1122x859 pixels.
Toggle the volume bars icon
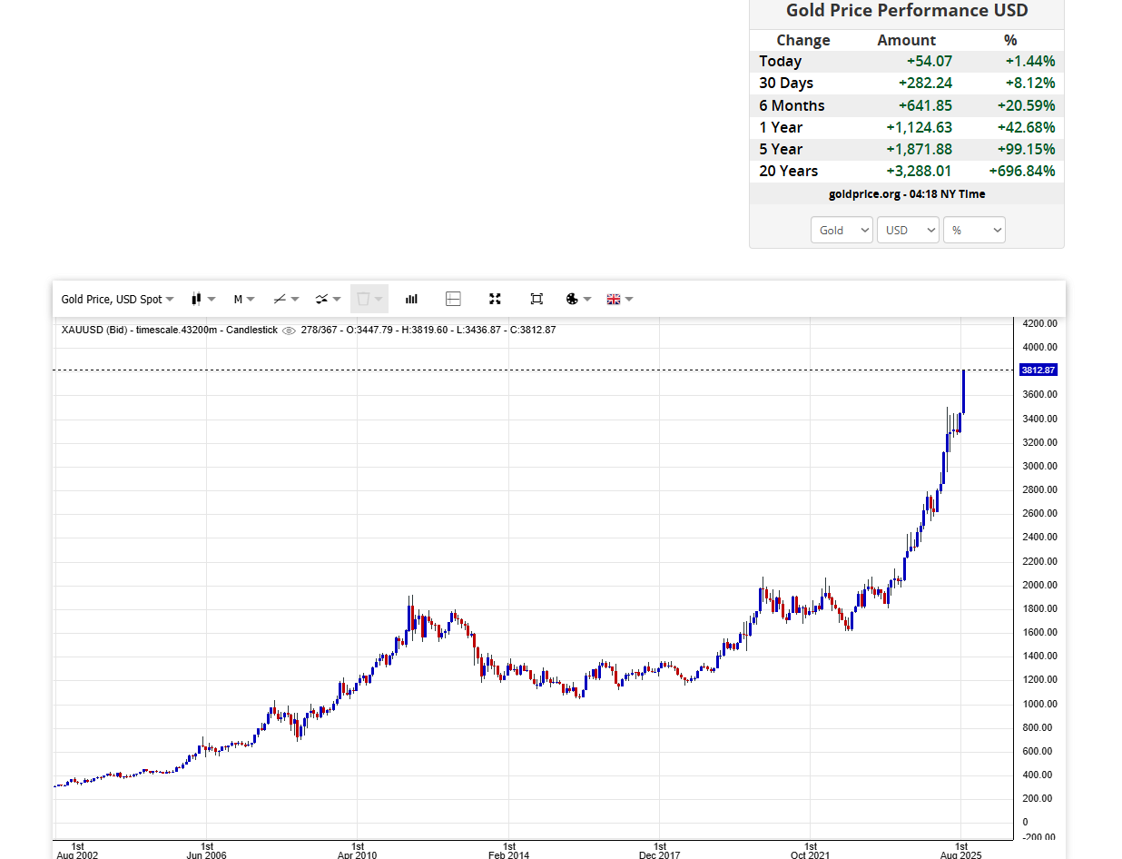coord(411,299)
